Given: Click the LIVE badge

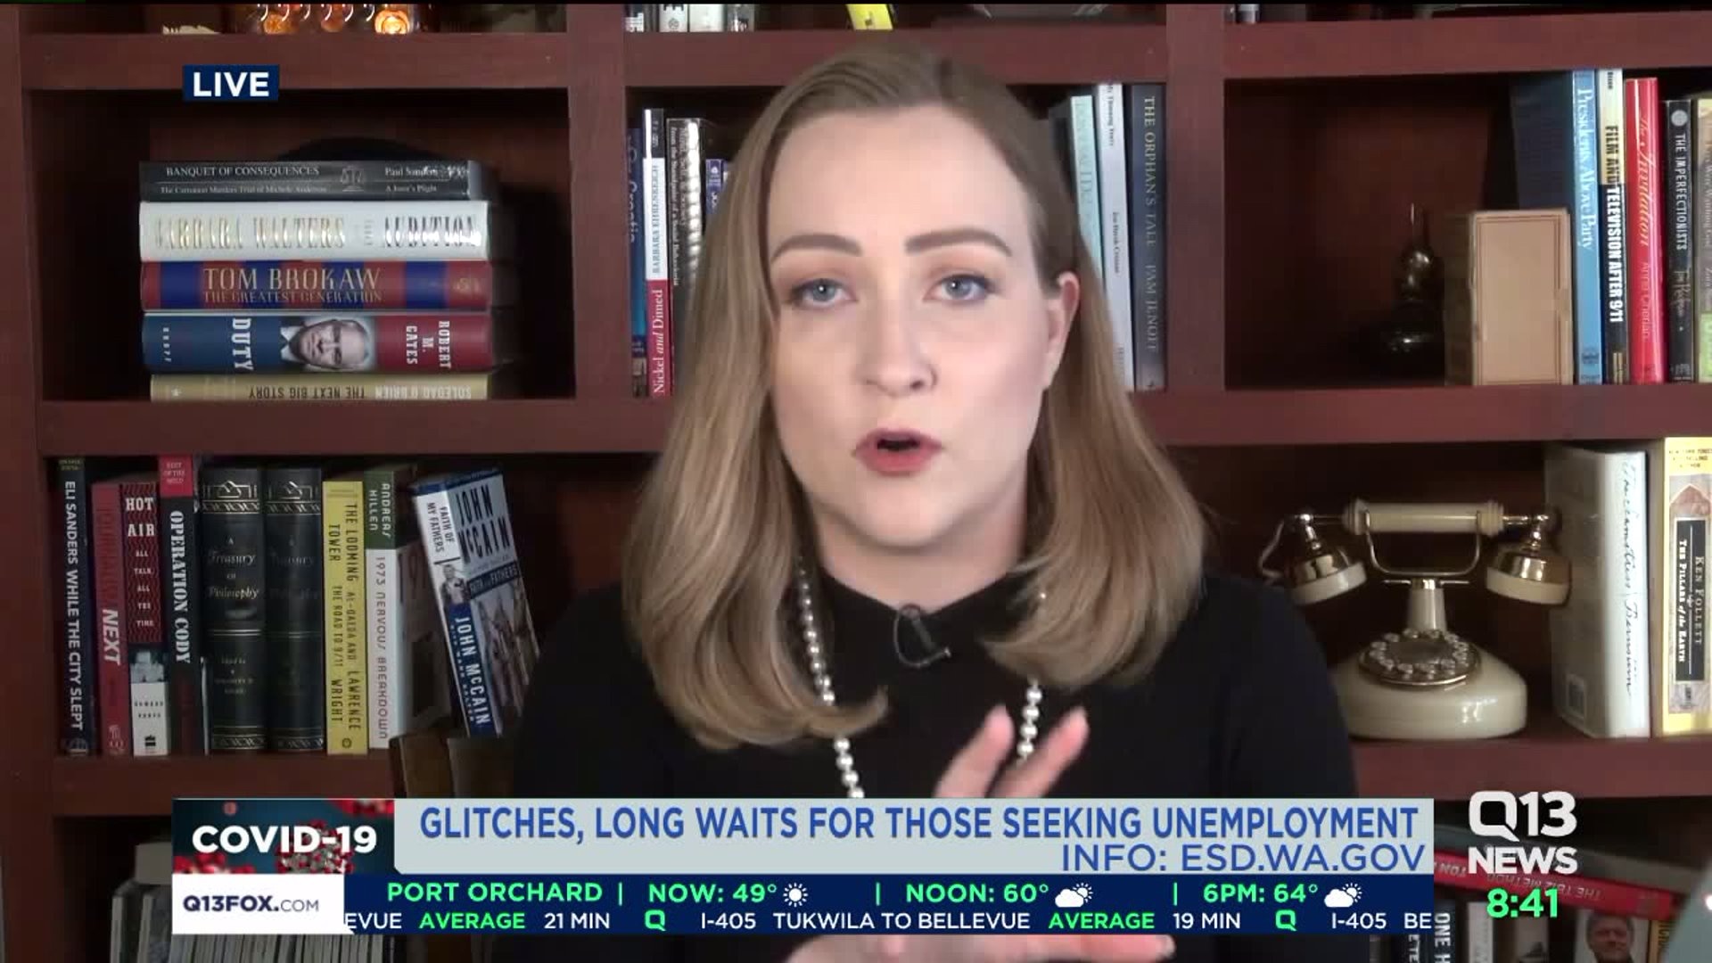Looking at the screenshot, I should [x=231, y=84].
